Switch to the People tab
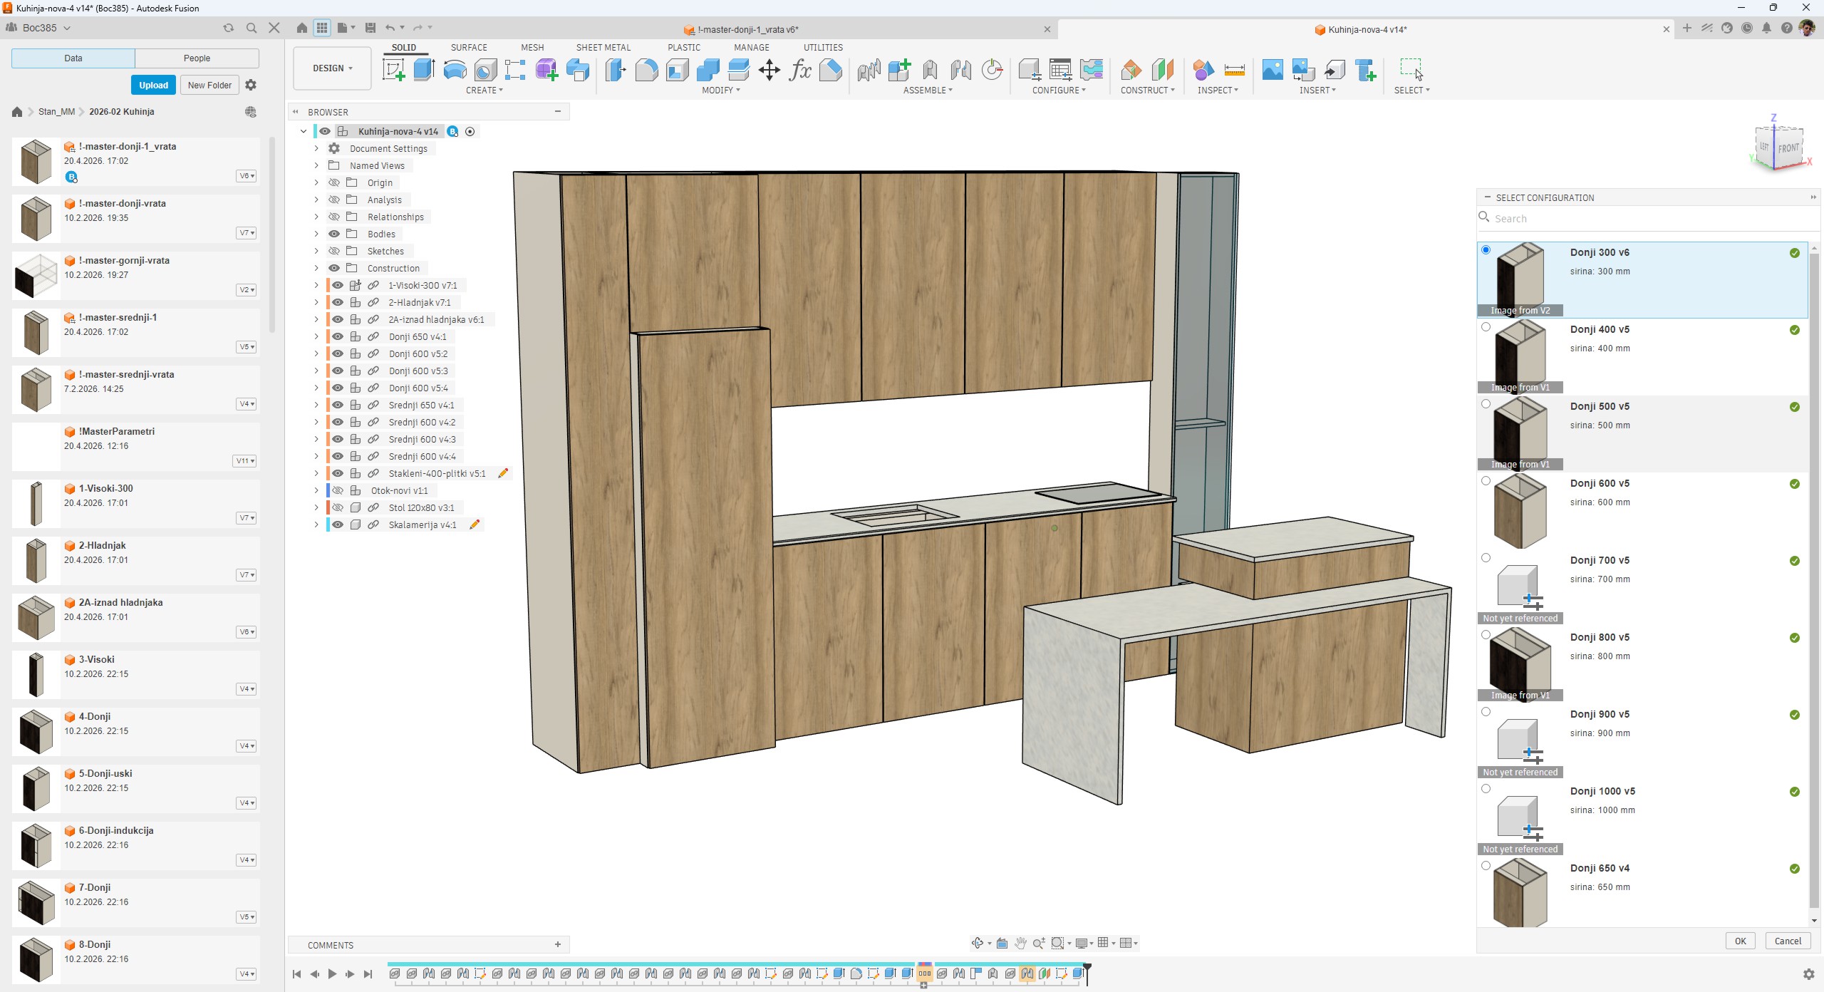This screenshot has width=1824, height=992. click(x=197, y=58)
